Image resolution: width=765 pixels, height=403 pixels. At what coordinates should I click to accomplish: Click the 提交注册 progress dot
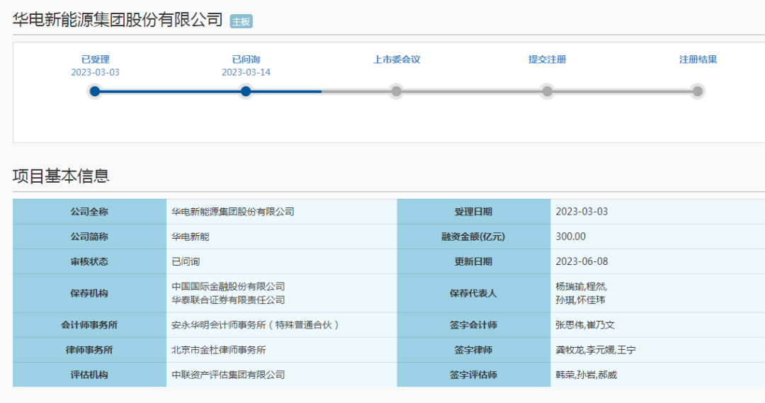[547, 91]
